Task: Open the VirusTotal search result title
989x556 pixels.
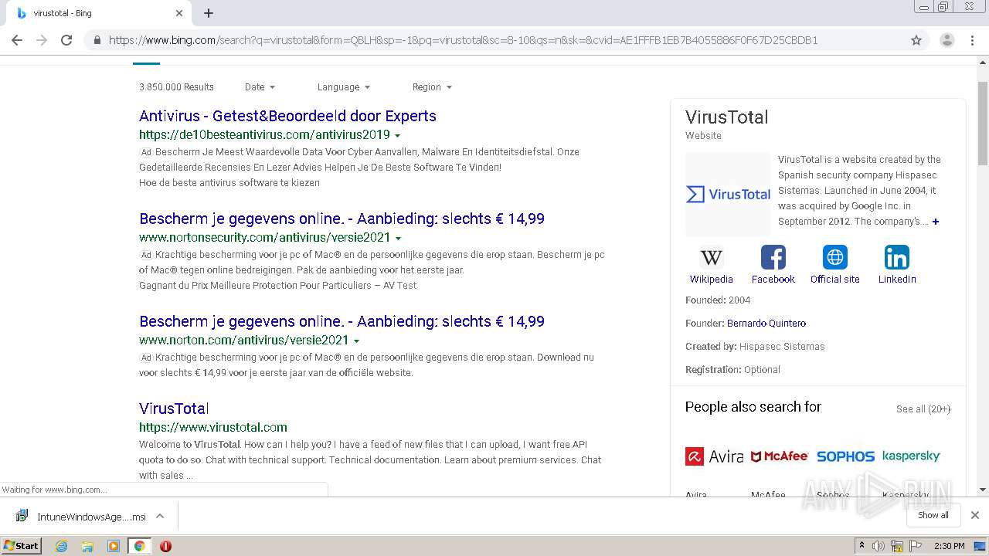Action: pos(174,409)
